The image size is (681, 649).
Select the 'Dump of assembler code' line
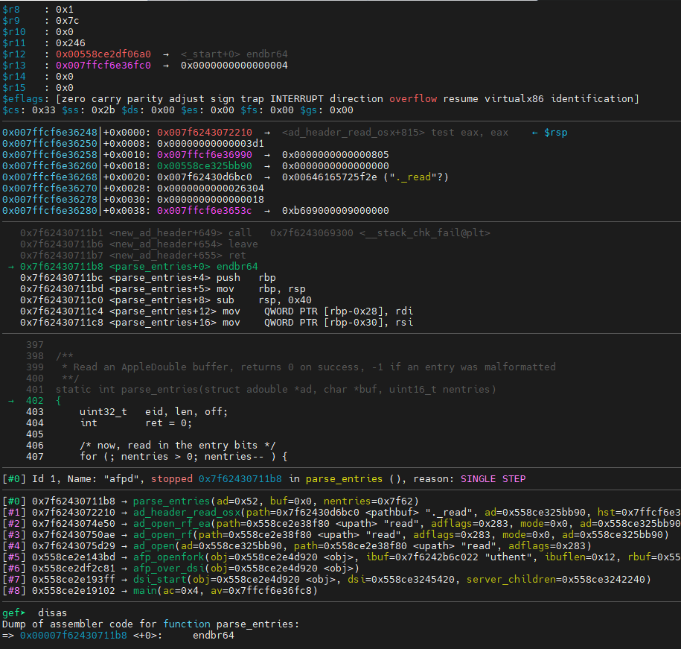pyautogui.click(x=150, y=624)
